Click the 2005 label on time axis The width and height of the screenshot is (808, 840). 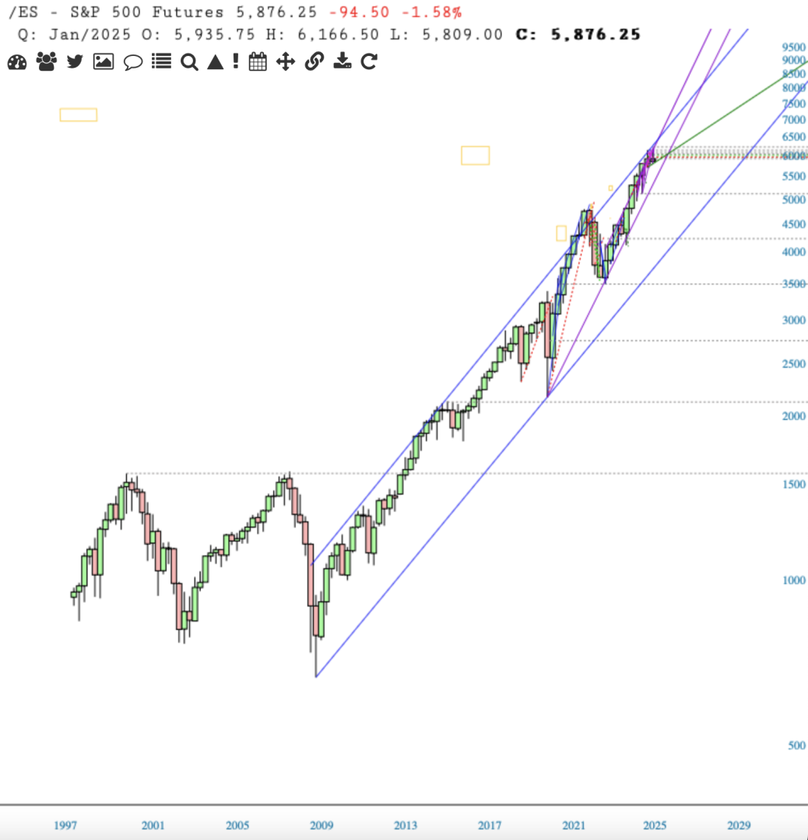(x=237, y=825)
